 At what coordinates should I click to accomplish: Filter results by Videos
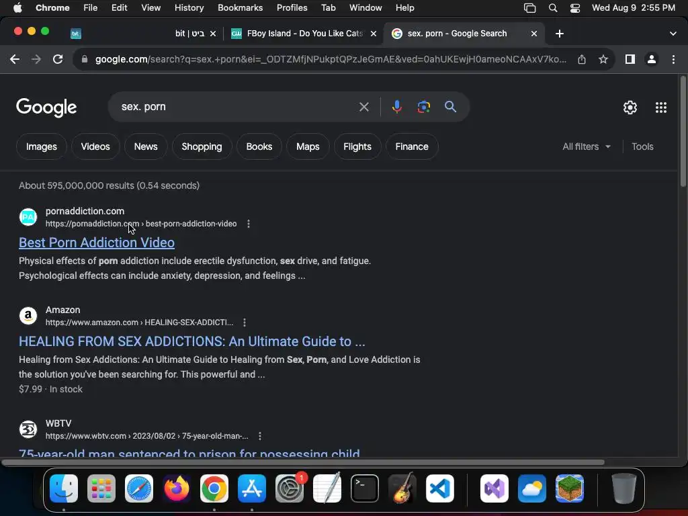(95, 146)
